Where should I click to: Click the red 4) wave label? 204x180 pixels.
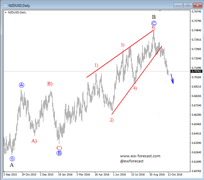(135, 88)
